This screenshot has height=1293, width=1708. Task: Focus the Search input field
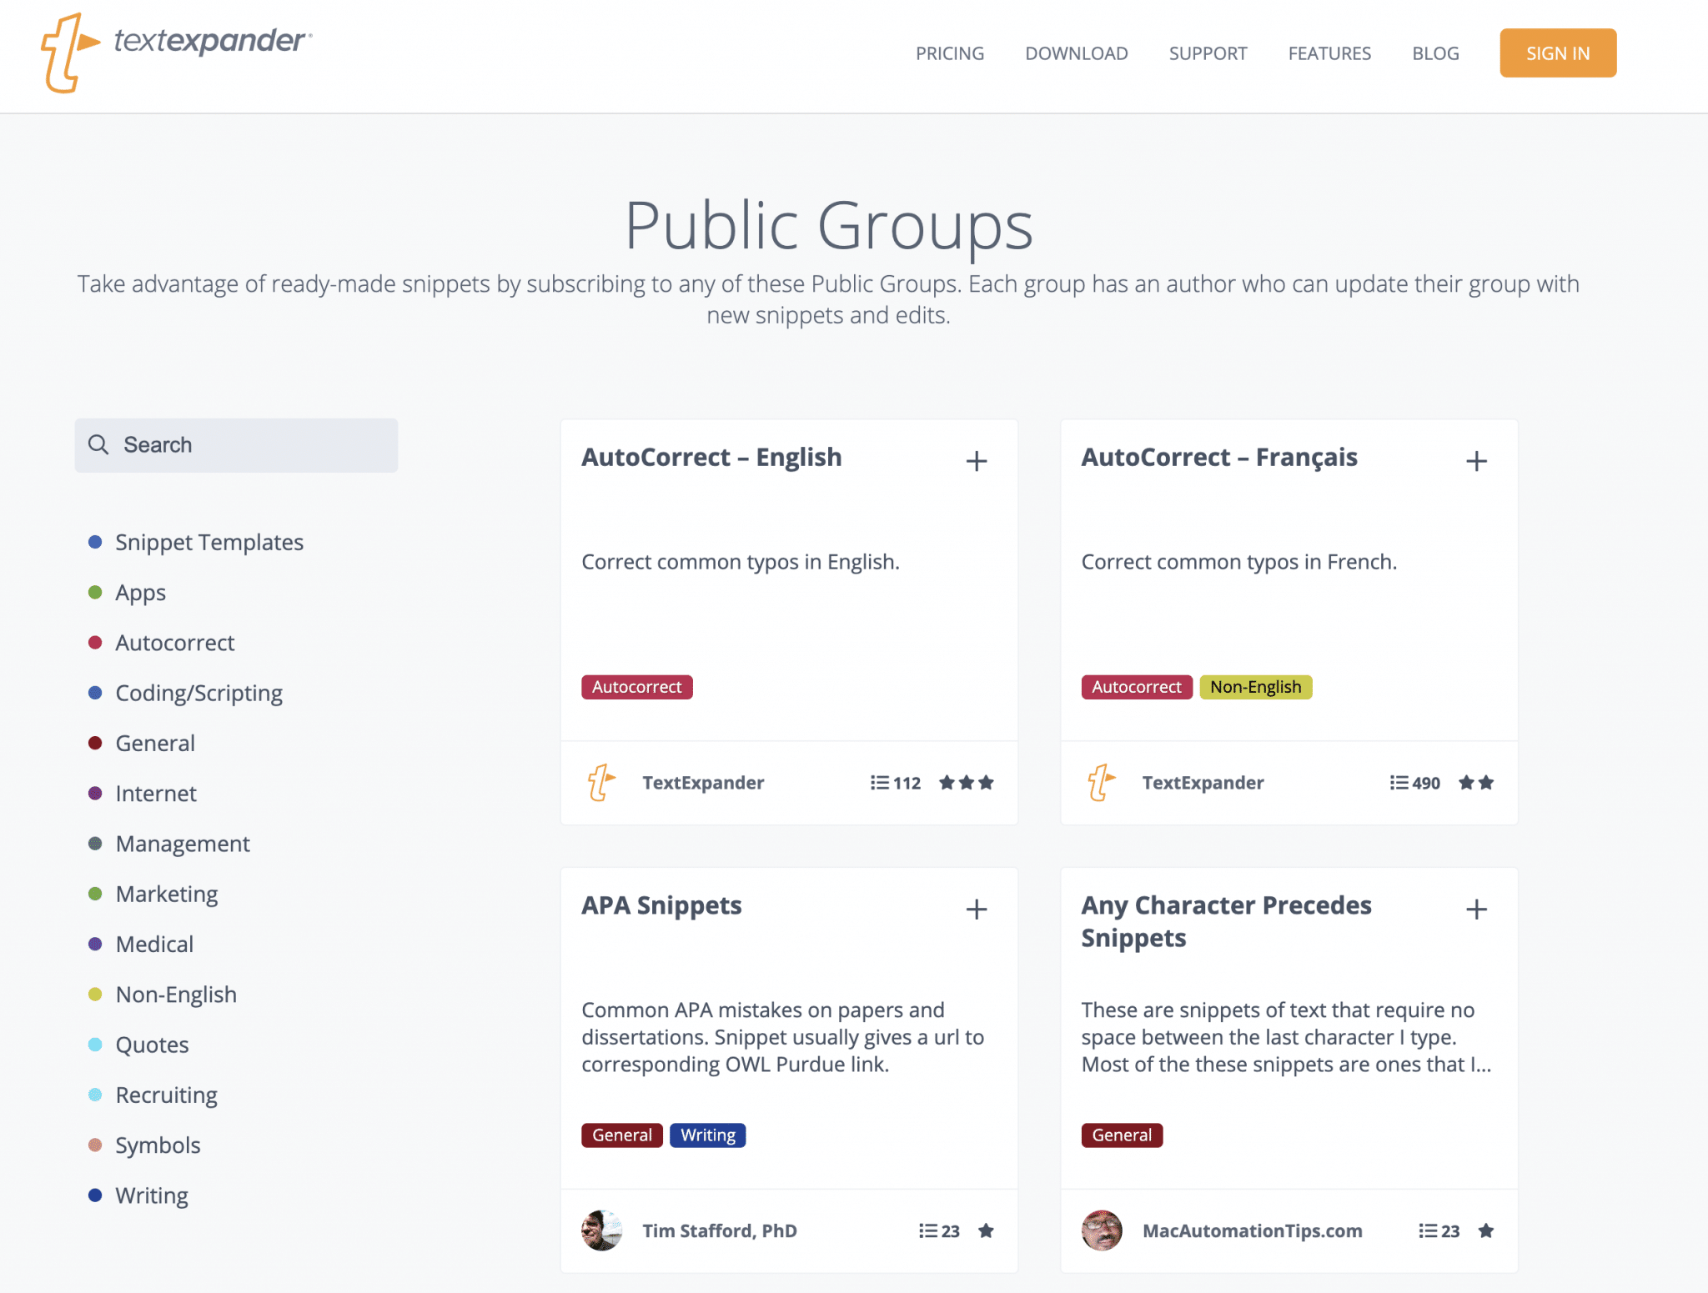236,445
